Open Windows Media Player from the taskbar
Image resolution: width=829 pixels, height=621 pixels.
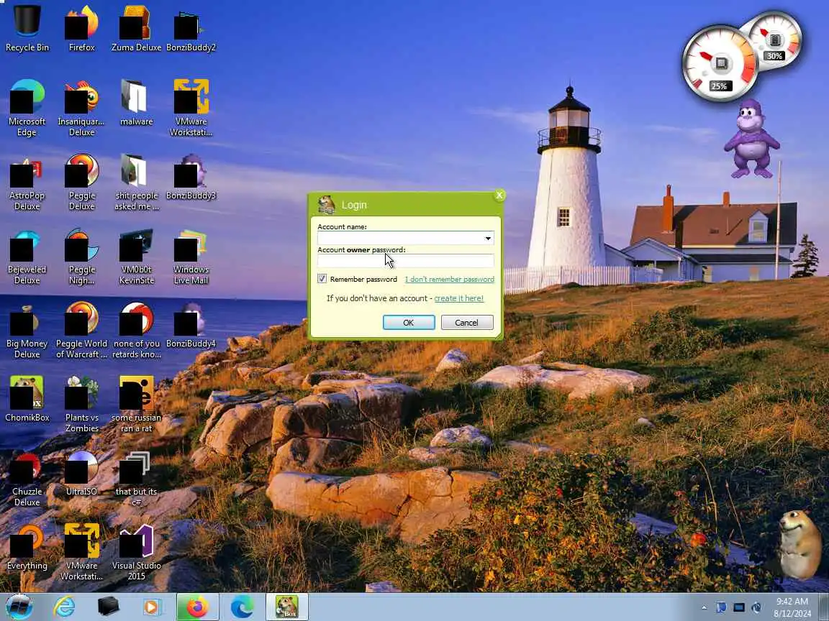152,607
